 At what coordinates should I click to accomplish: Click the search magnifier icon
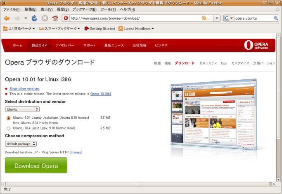[276, 18]
